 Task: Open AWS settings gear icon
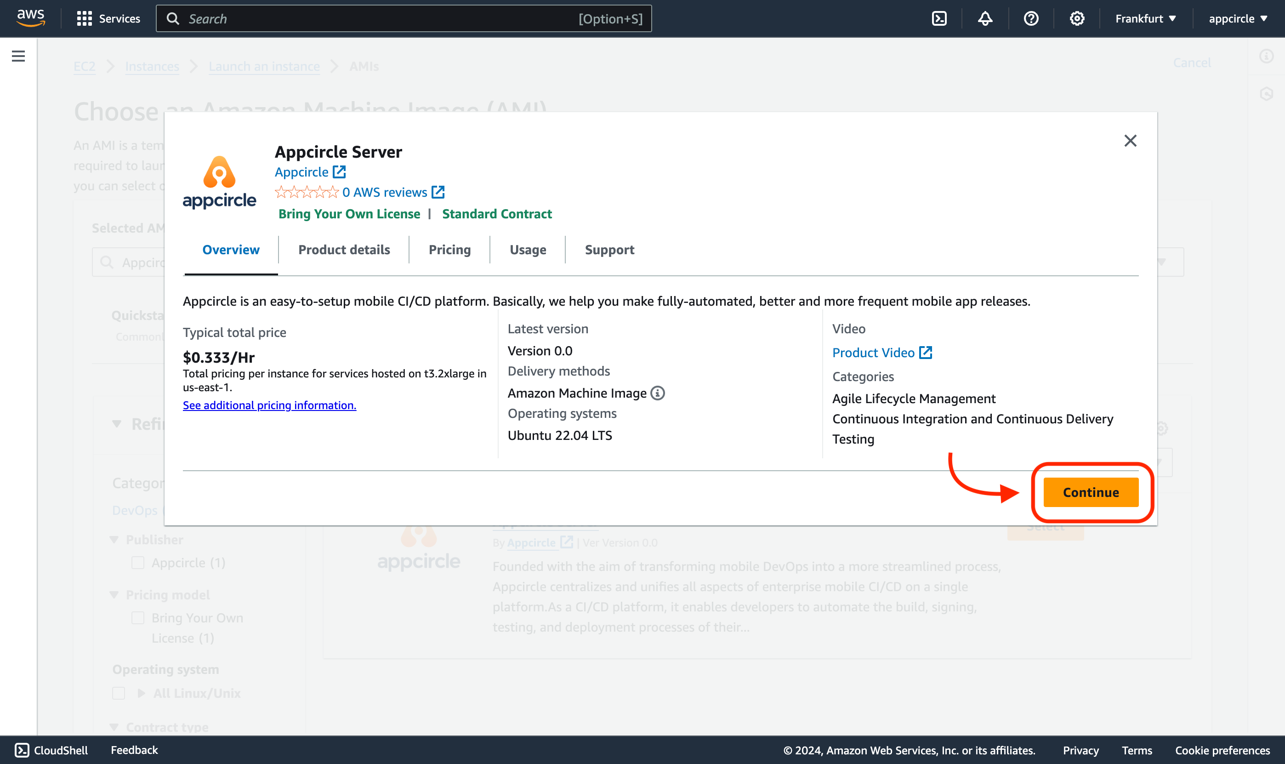[x=1077, y=18]
